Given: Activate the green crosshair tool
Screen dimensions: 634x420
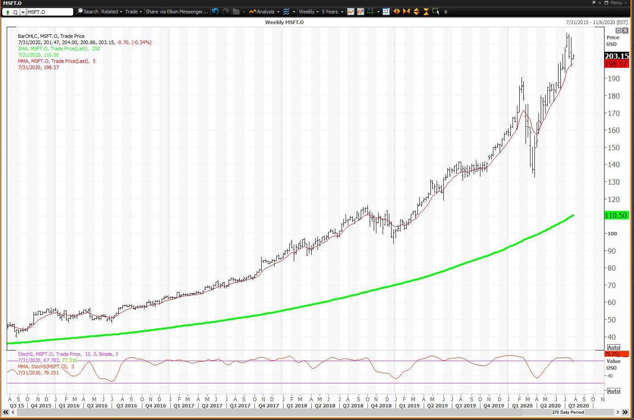Looking at the screenshot, I should tap(370, 12).
